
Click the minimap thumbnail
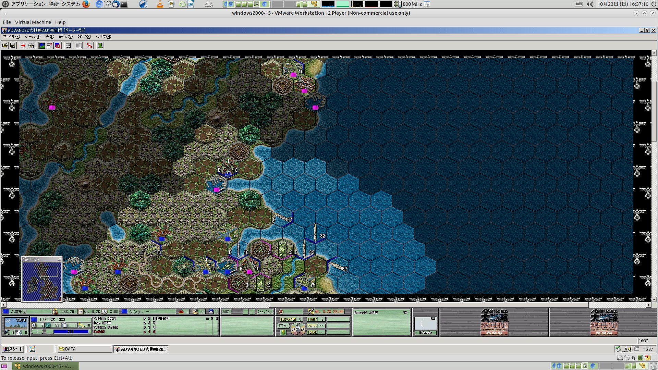42,282
